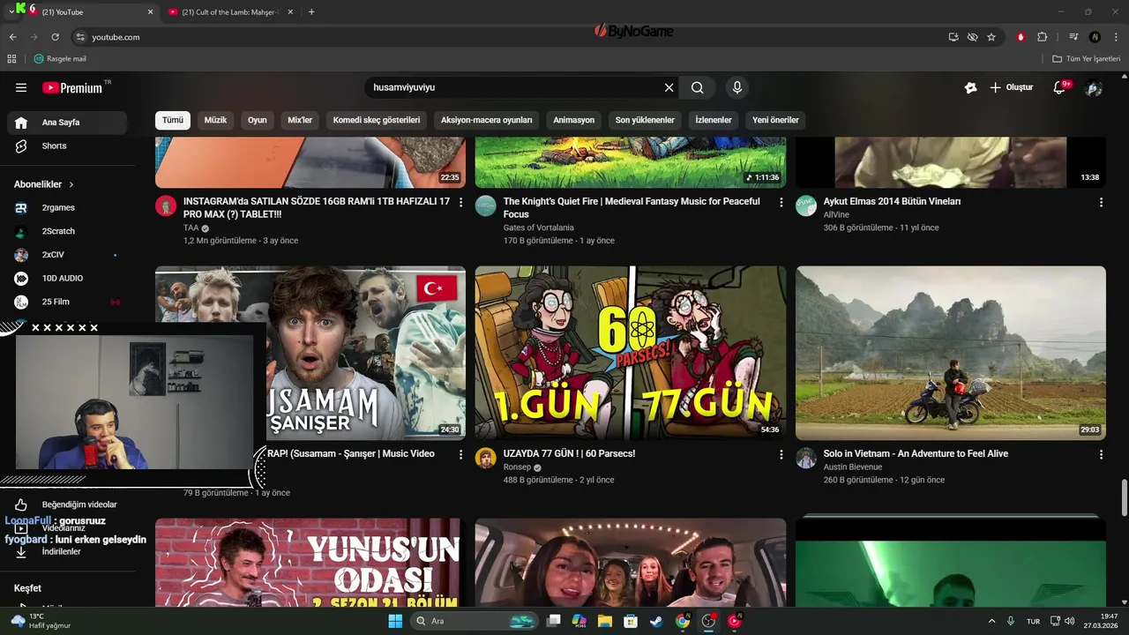
Task: Open more options for Solo in Vietnam video
Action: tap(1101, 454)
